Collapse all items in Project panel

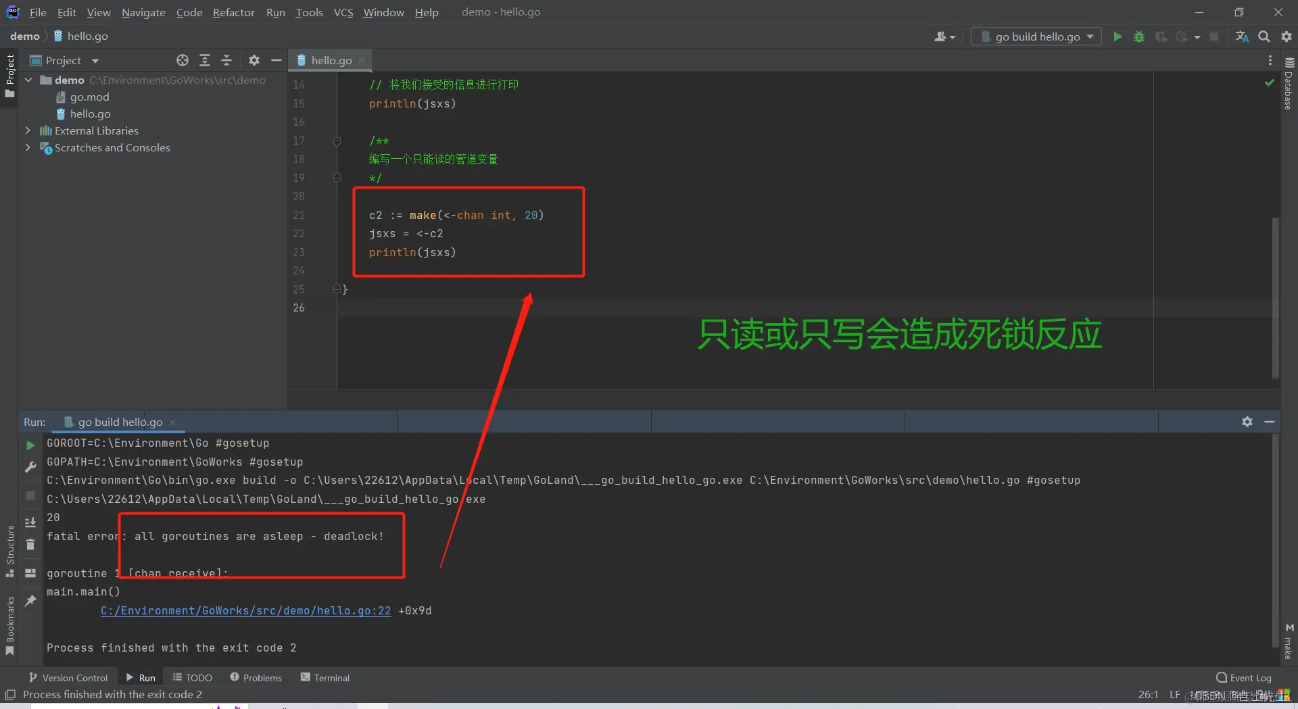[x=226, y=60]
